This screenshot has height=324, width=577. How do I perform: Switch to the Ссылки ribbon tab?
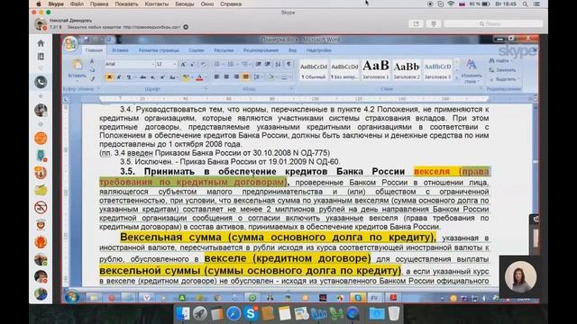coord(197,50)
